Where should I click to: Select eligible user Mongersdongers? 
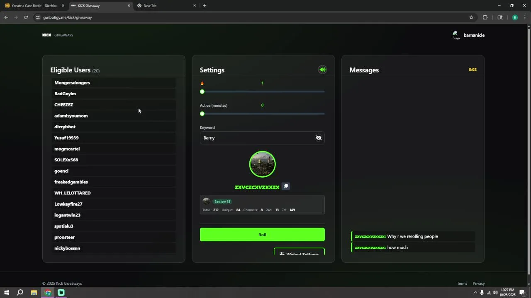click(114, 83)
